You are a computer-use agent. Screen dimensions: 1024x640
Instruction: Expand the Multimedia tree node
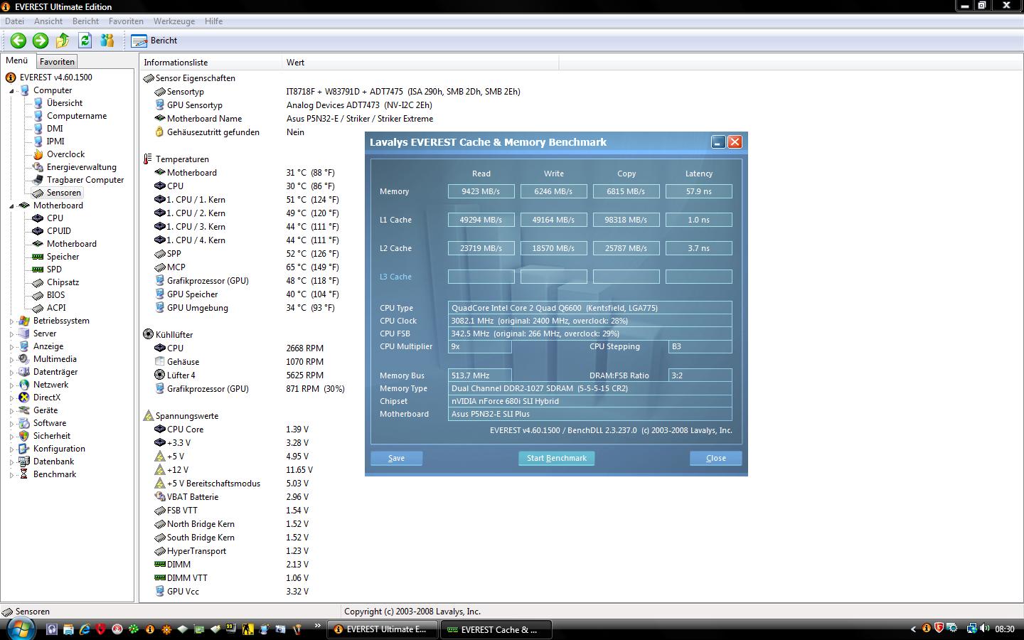[12, 360]
